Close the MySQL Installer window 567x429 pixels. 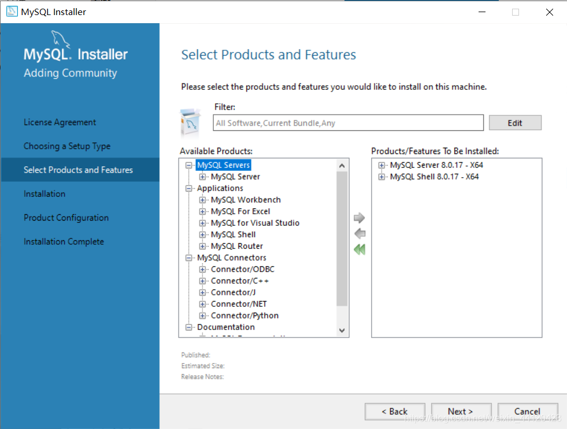(549, 12)
